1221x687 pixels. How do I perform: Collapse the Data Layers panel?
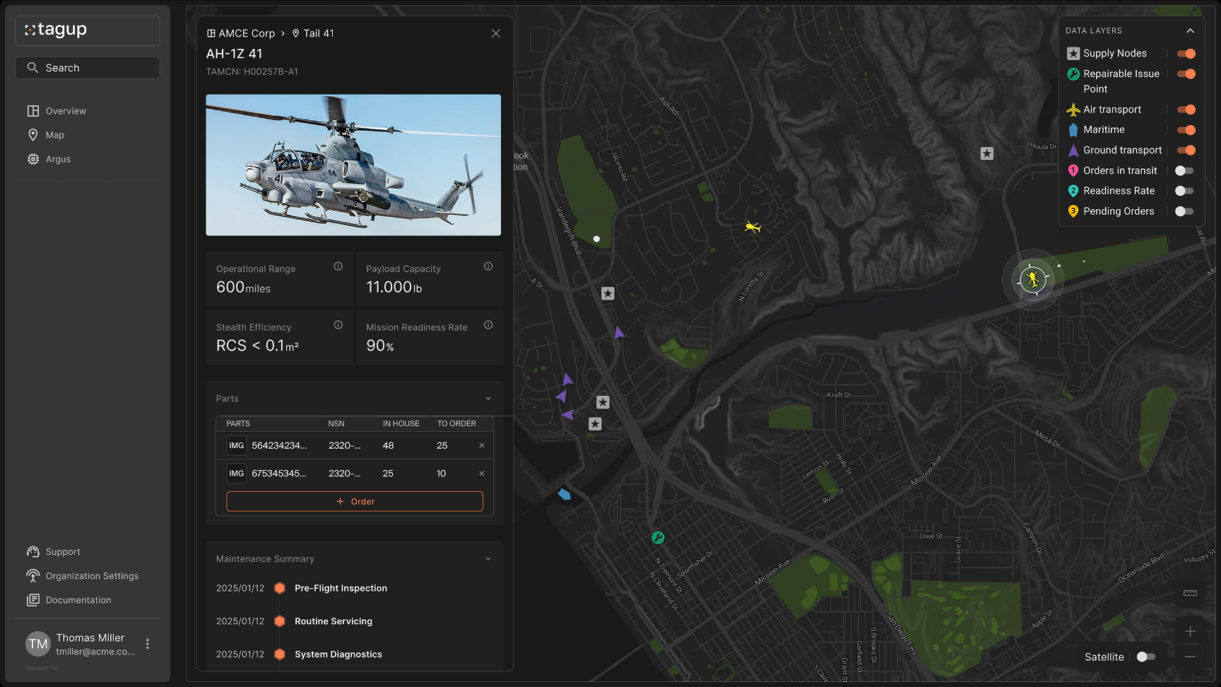(x=1190, y=31)
